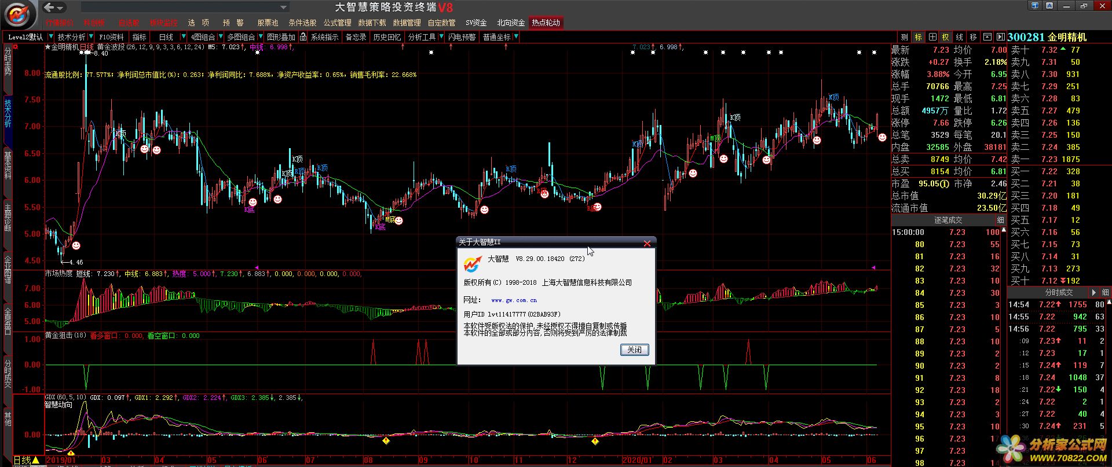Toggle the 线 drawing button

click(959, 37)
